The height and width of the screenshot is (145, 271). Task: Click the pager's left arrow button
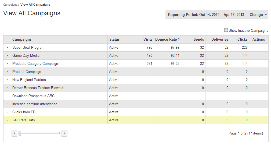[14, 133]
